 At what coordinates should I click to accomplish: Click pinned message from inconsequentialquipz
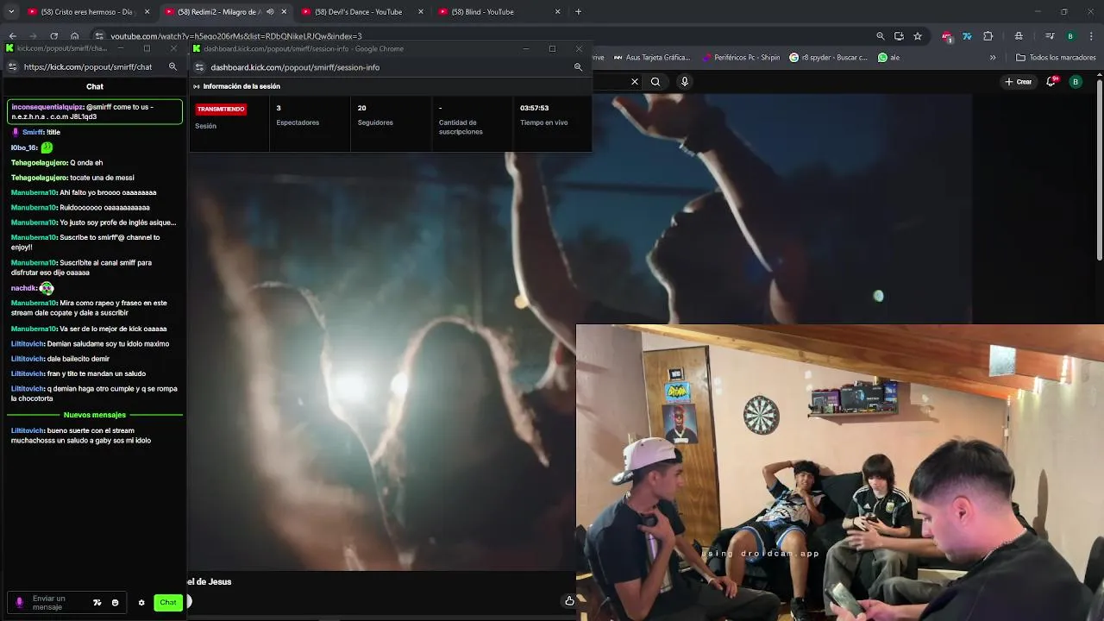tap(95, 111)
